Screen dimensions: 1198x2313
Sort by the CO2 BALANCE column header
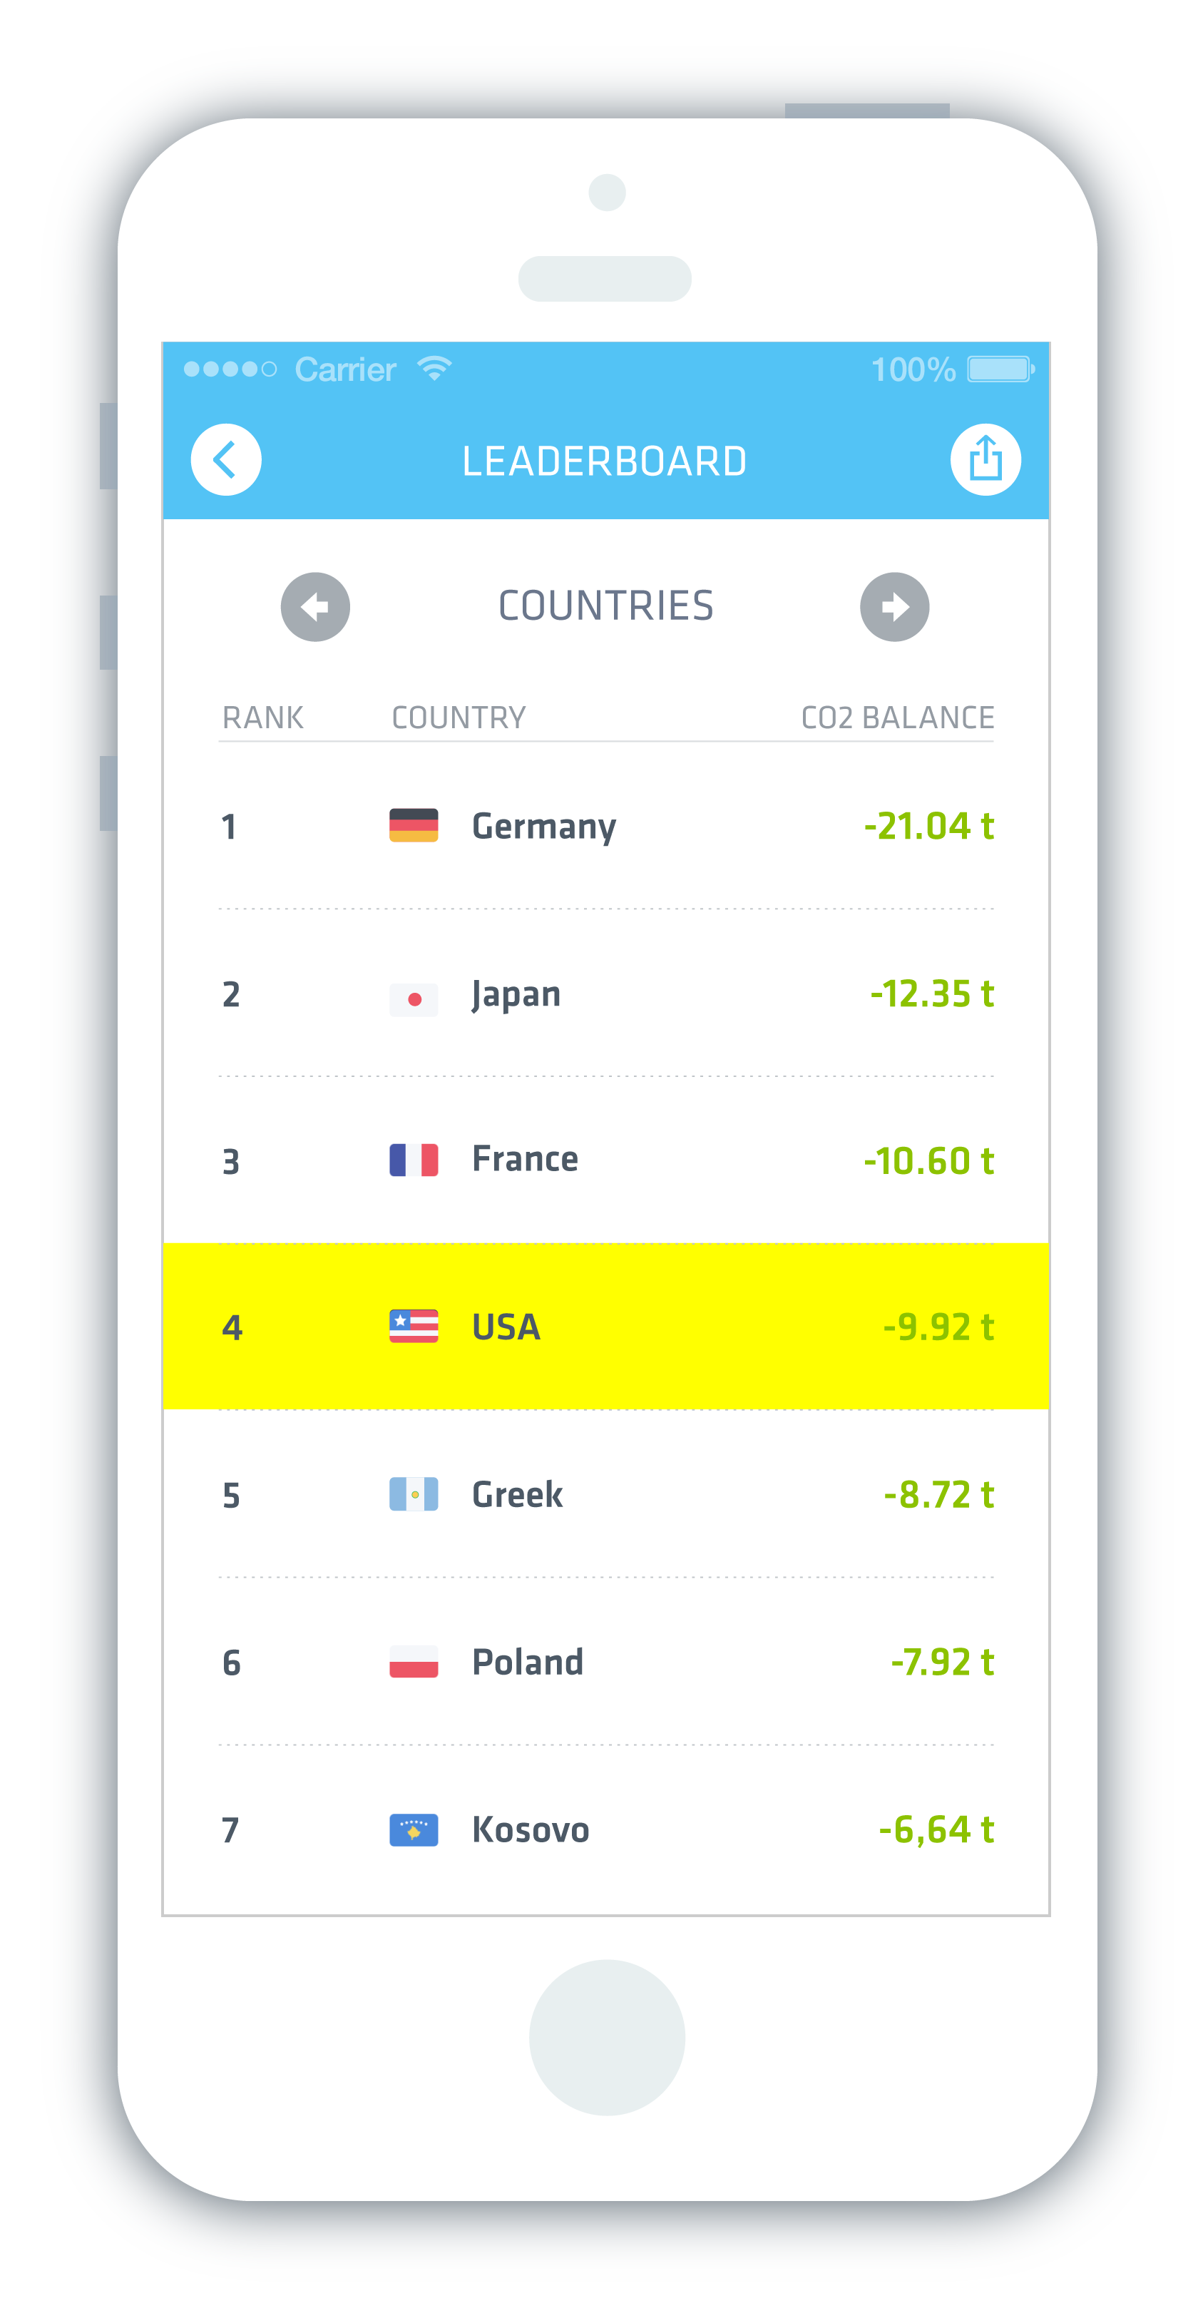897,718
